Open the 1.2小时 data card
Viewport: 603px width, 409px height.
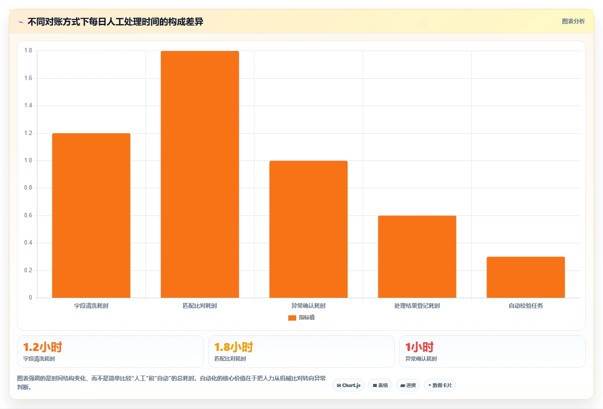[x=110, y=351]
